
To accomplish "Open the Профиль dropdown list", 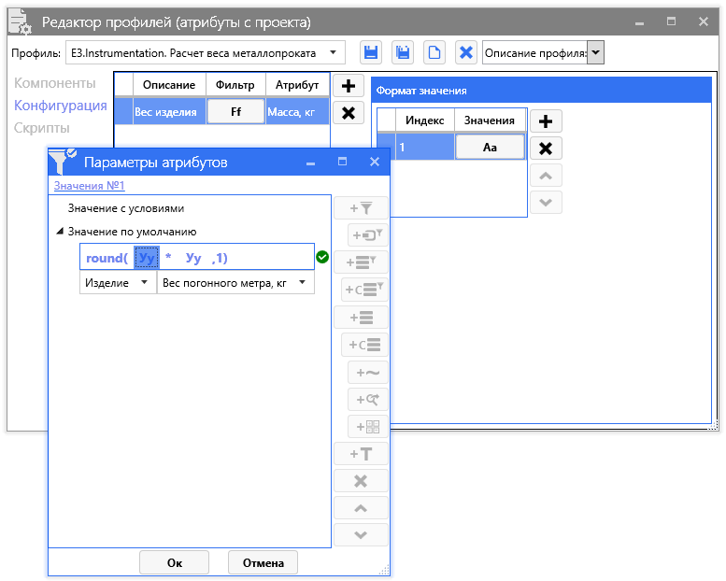I will (335, 53).
